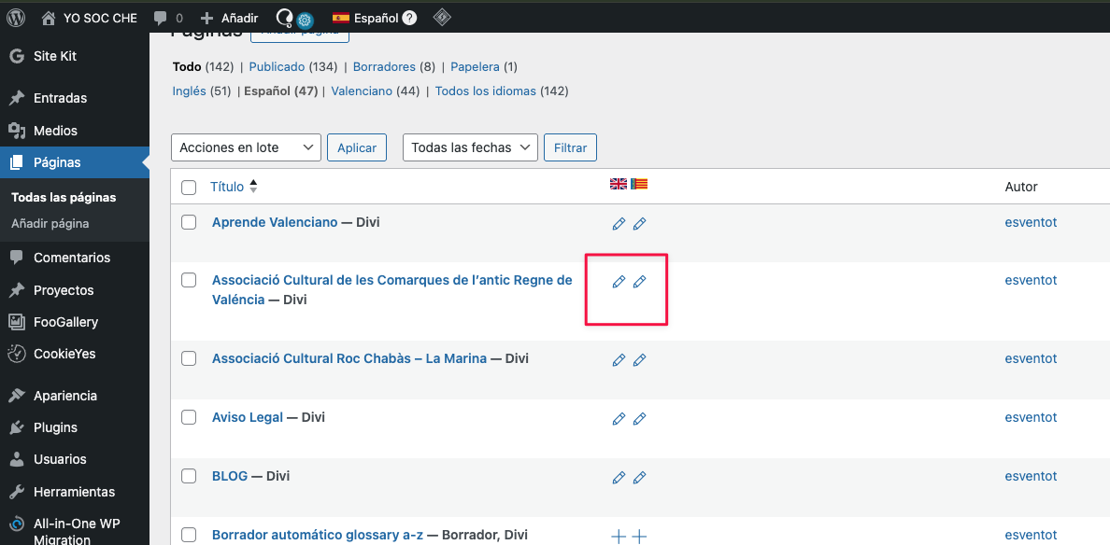Edit Valencian translation of Associació Cultural Roc Chabàs
The height and width of the screenshot is (545, 1110).
pyautogui.click(x=639, y=360)
